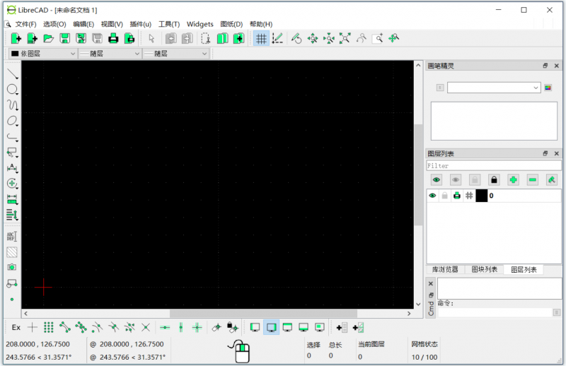Click black color swatch of layer 0
566x366 pixels.
(481, 196)
